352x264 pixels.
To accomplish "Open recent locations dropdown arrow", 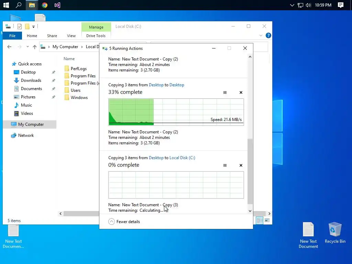I will [27, 47].
